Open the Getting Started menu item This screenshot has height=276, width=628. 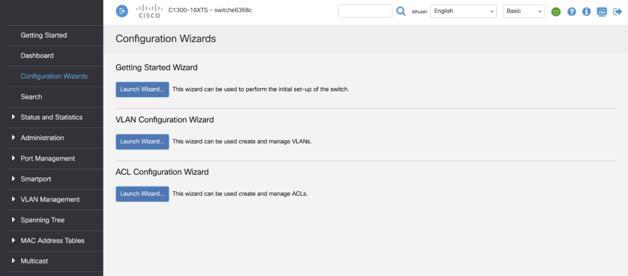(x=43, y=35)
